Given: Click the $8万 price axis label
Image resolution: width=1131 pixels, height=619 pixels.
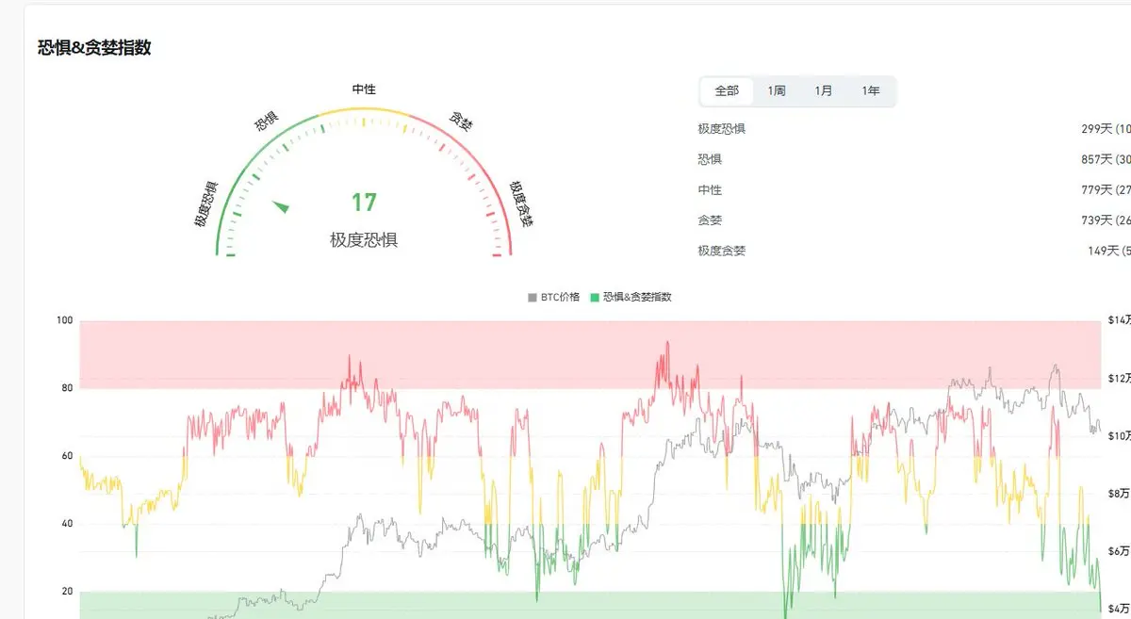Looking at the screenshot, I should coord(1119,494).
